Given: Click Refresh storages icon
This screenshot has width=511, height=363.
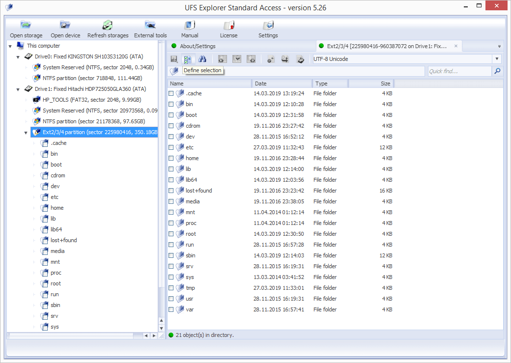Looking at the screenshot, I should (x=108, y=26).
